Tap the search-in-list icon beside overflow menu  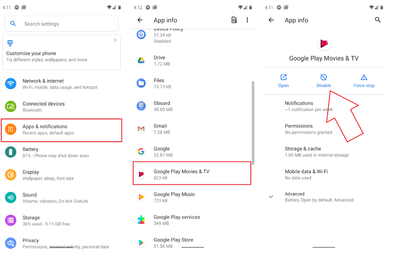[x=234, y=20]
